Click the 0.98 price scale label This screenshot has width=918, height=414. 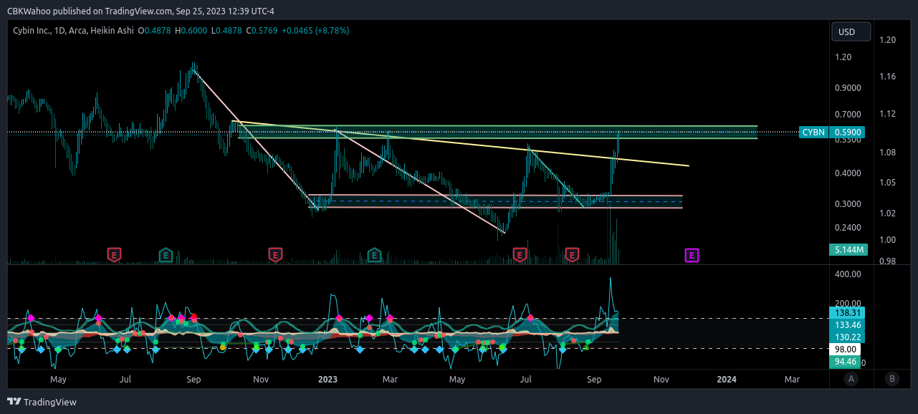(887, 261)
